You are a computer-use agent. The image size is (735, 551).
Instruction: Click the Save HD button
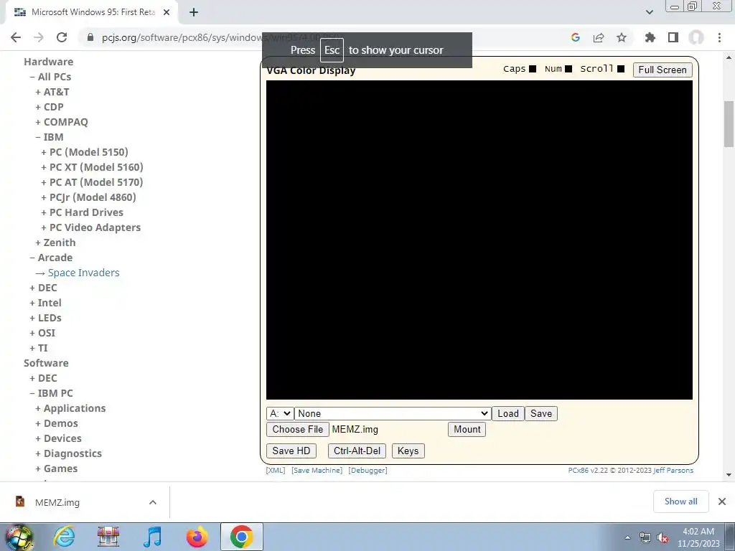tap(291, 451)
